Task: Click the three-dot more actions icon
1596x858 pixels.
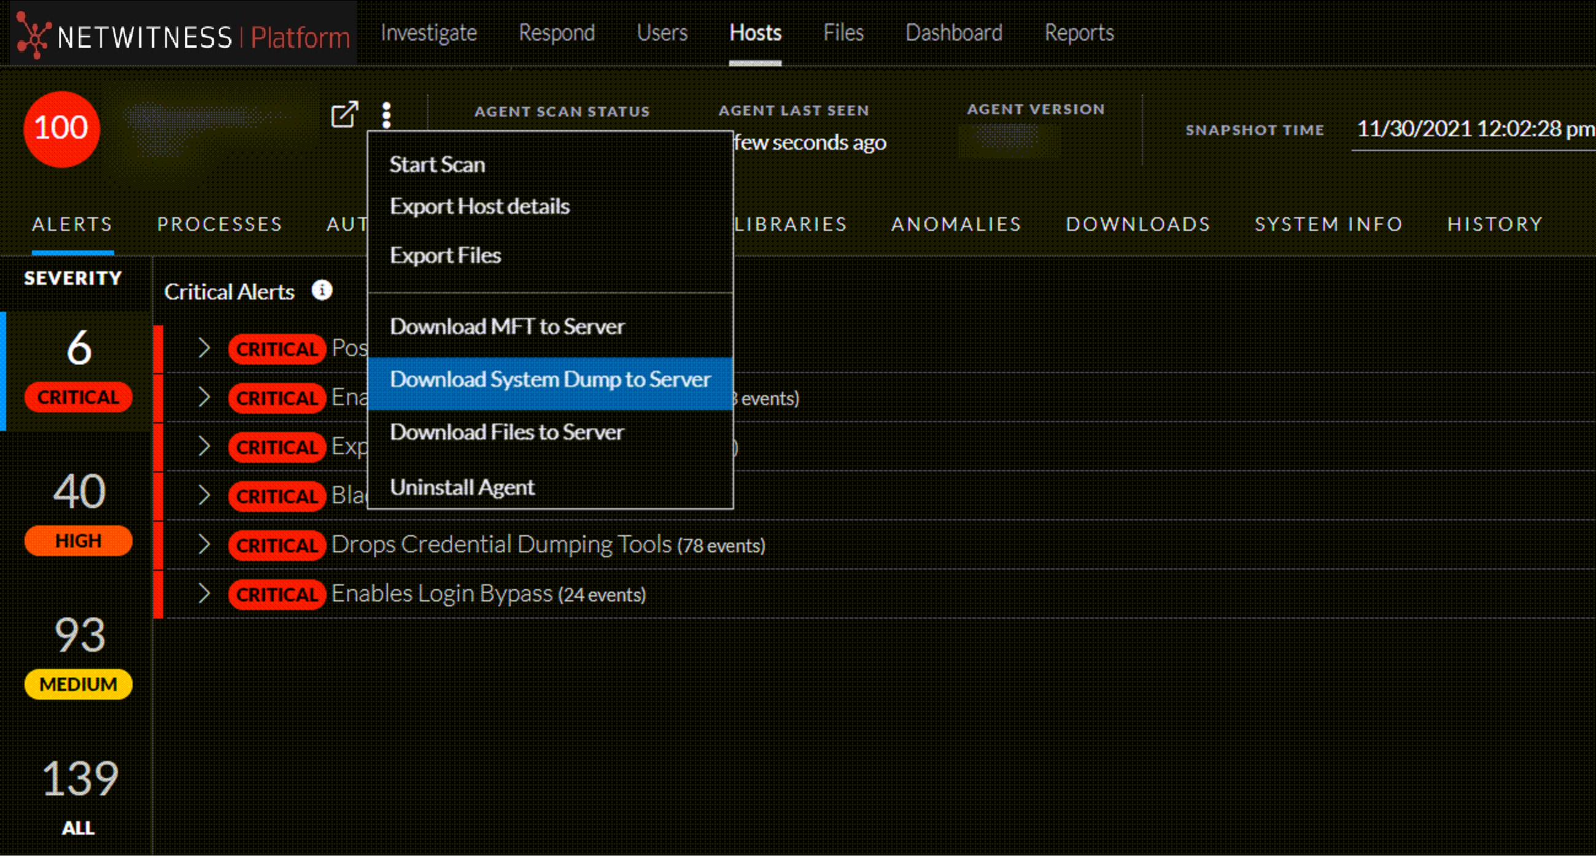Action: [x=386, y=115]
